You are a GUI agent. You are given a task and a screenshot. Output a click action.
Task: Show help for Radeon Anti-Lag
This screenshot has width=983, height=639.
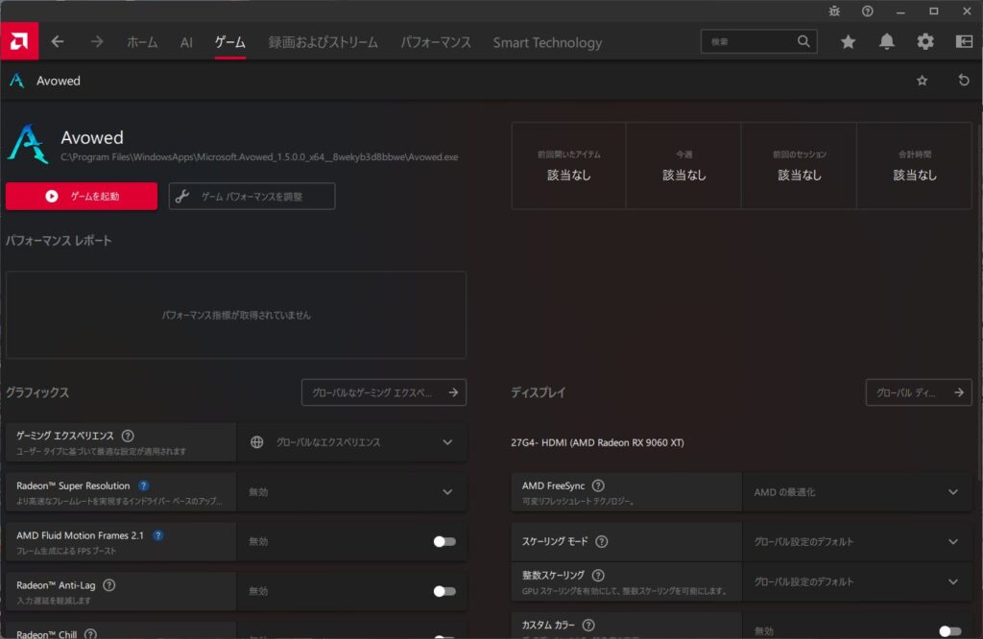[109, 585]
